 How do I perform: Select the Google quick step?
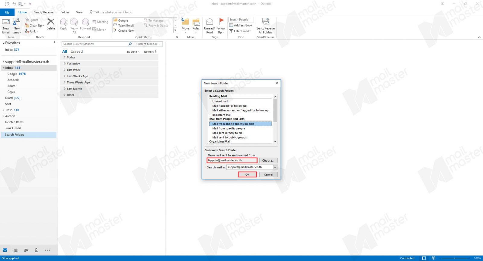click(x=121, y=20)
